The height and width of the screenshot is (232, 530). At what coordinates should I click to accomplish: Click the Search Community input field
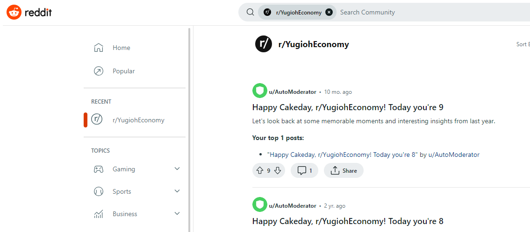tap(421, 13)
